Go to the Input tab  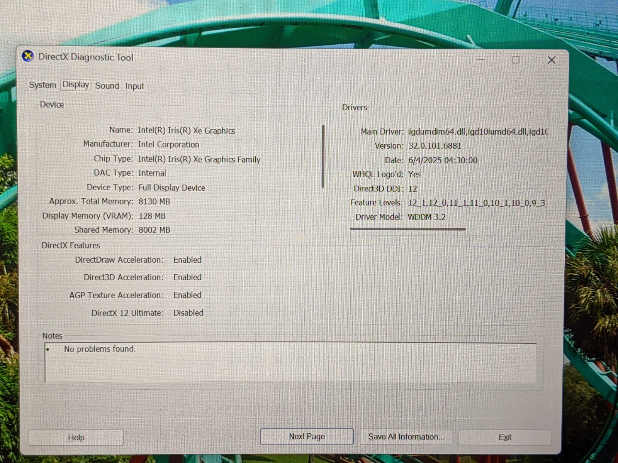(x=134, y=86)
